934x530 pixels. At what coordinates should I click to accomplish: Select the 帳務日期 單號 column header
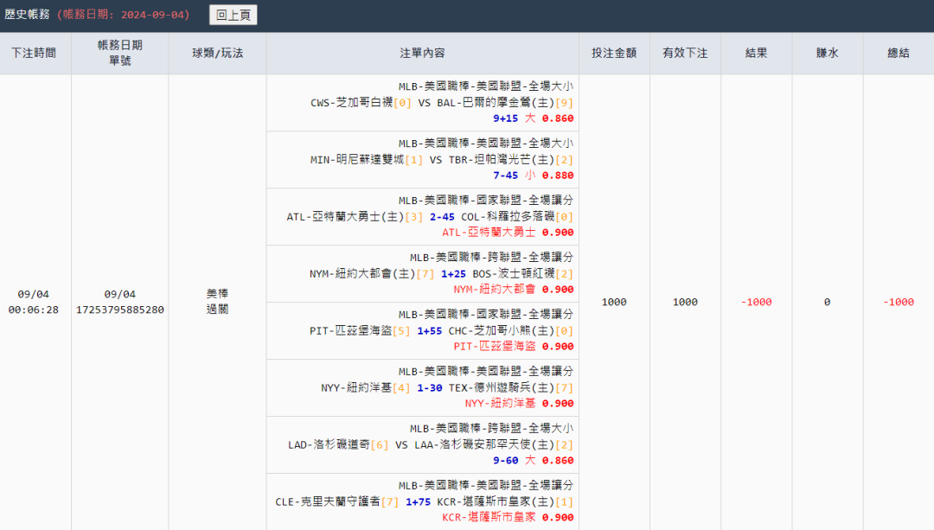coord(119,53)
